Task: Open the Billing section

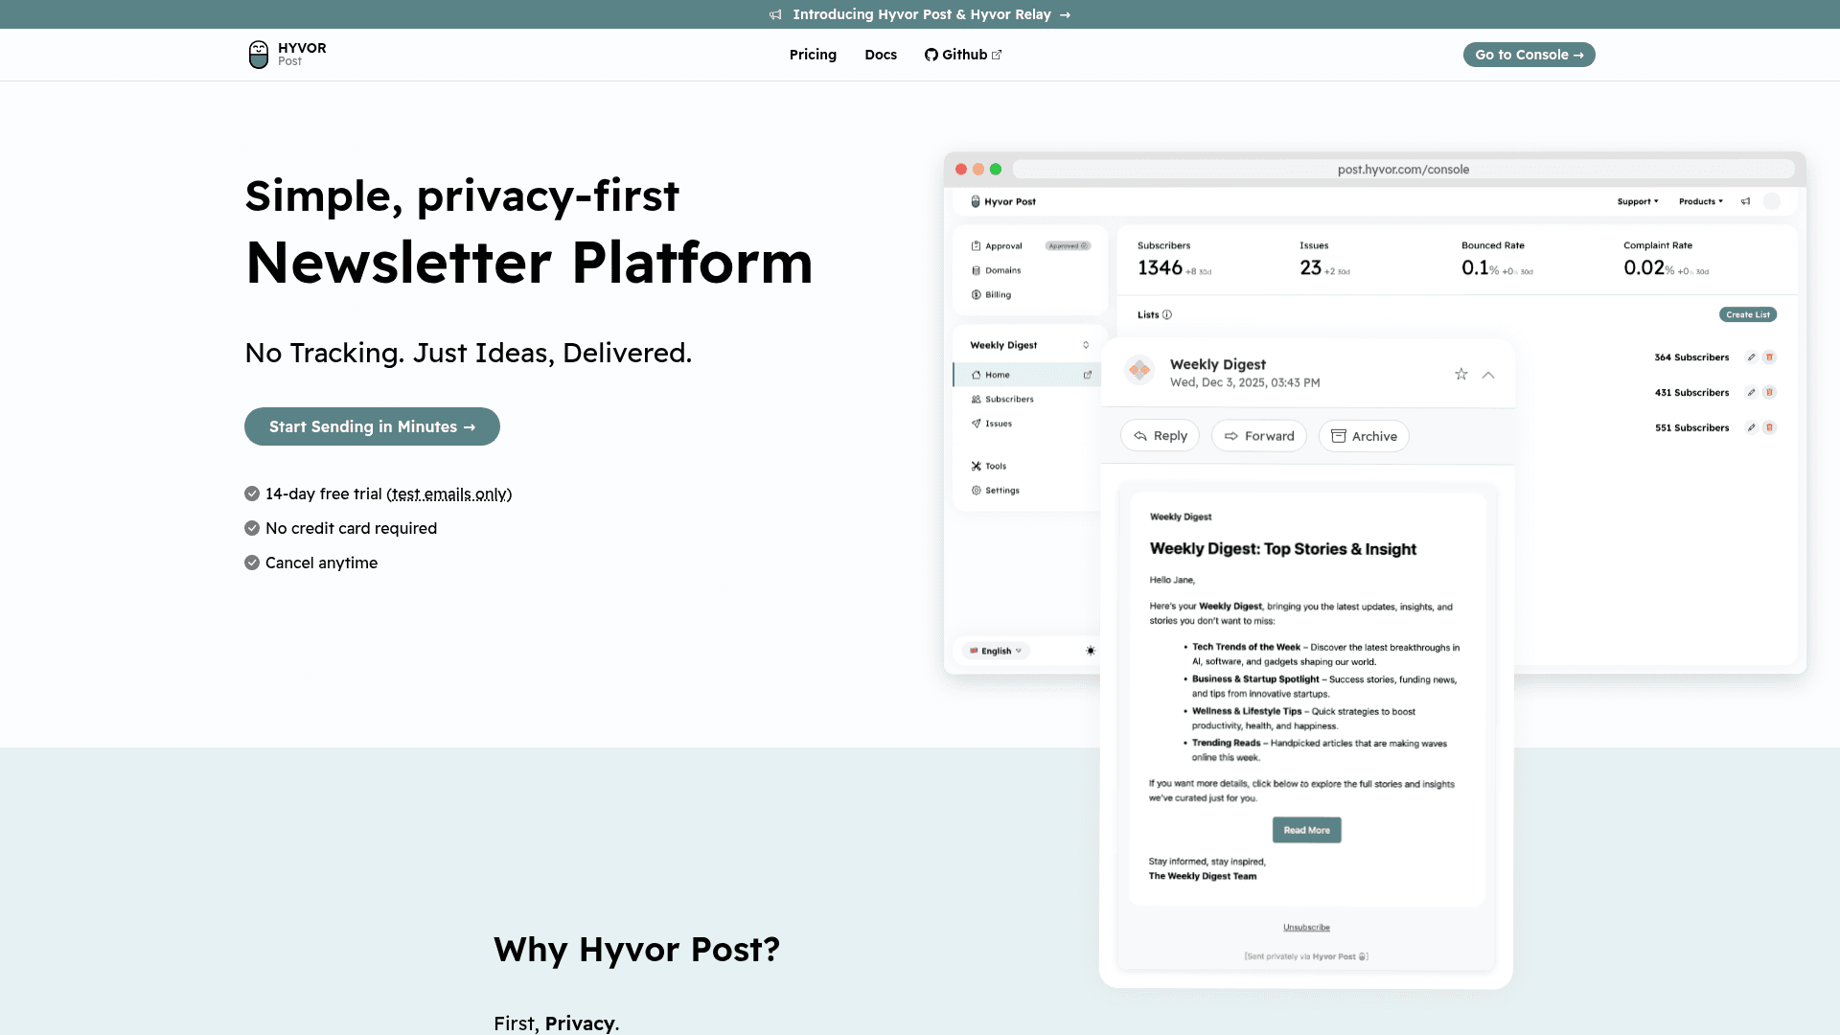Action: click(x=1000, y=294)
